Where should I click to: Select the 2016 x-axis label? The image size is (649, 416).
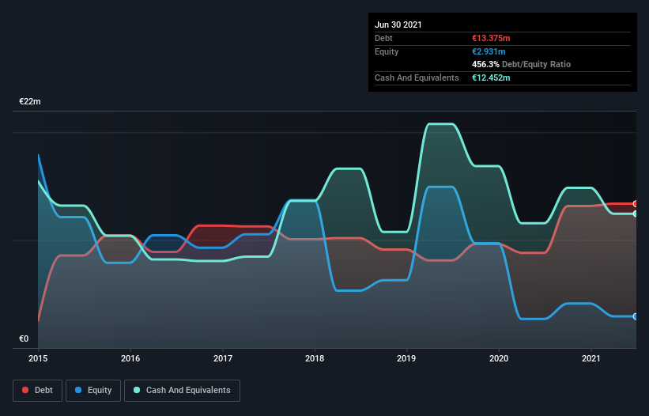pyautogui.click(x=130, y=358)
